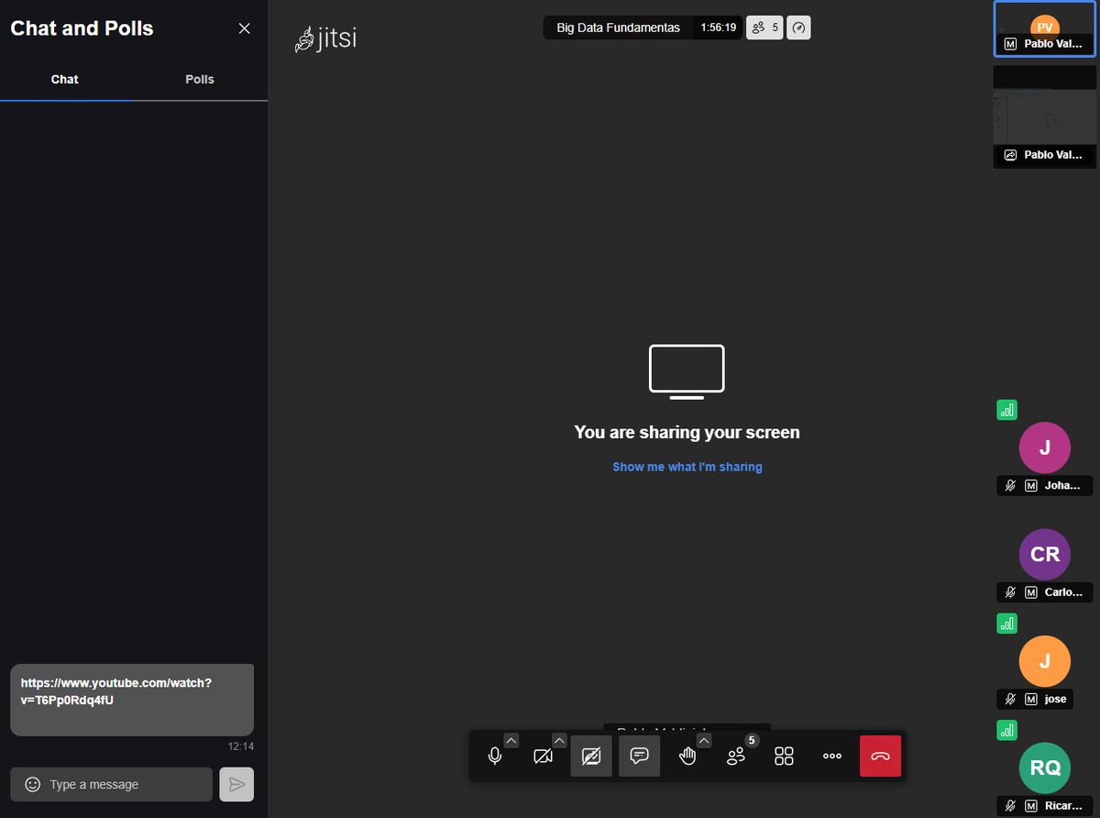Click the large screen-share monitor icon
Screen dimensions: 1100x818
[687, 372]
